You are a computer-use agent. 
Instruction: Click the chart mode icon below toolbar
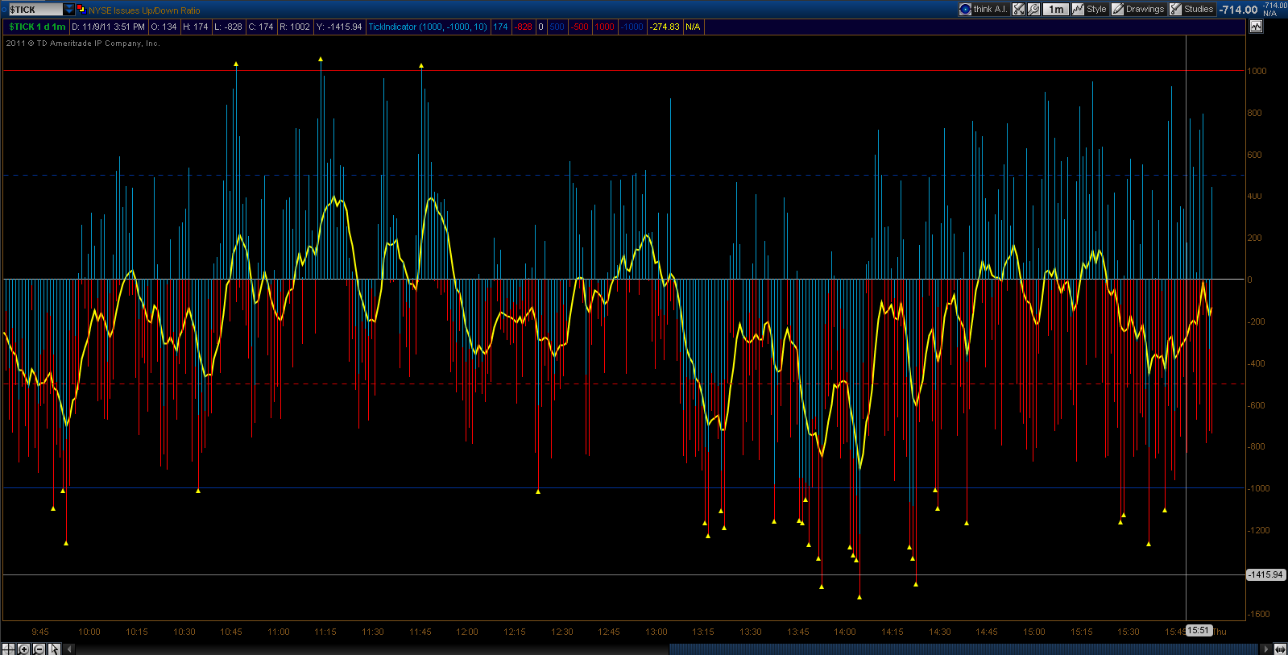point(1256,27)
